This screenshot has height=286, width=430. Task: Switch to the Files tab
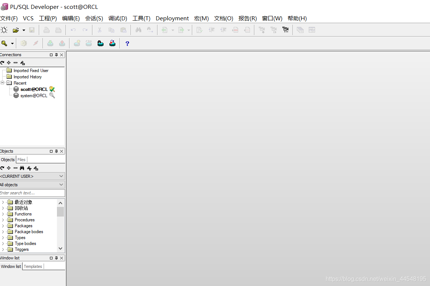click(x=21, y=160)
